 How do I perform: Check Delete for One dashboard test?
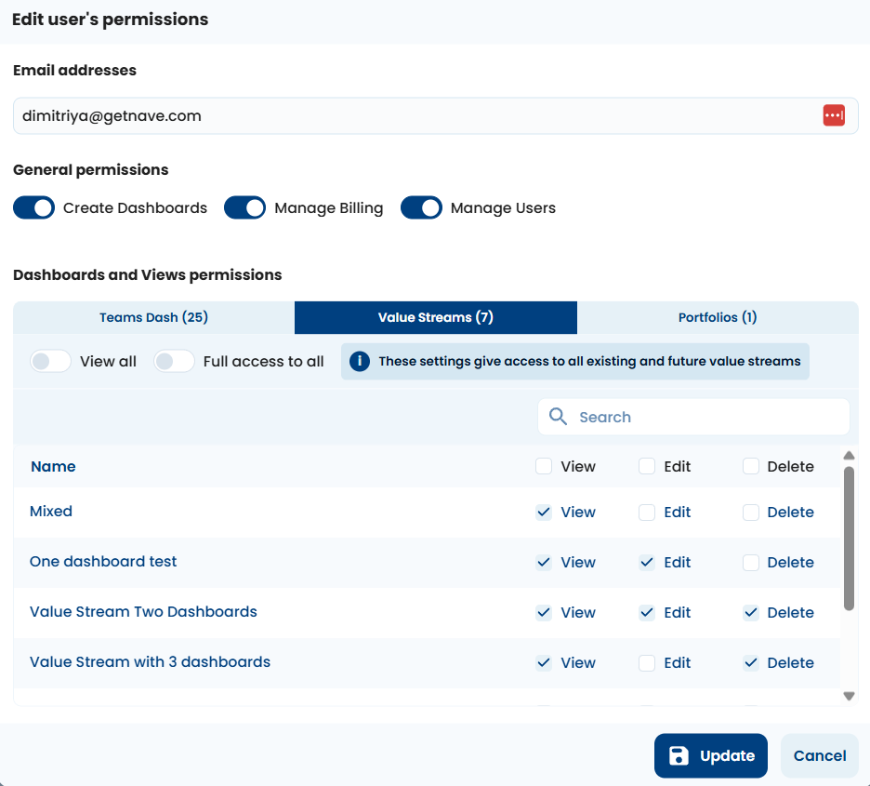751,563
